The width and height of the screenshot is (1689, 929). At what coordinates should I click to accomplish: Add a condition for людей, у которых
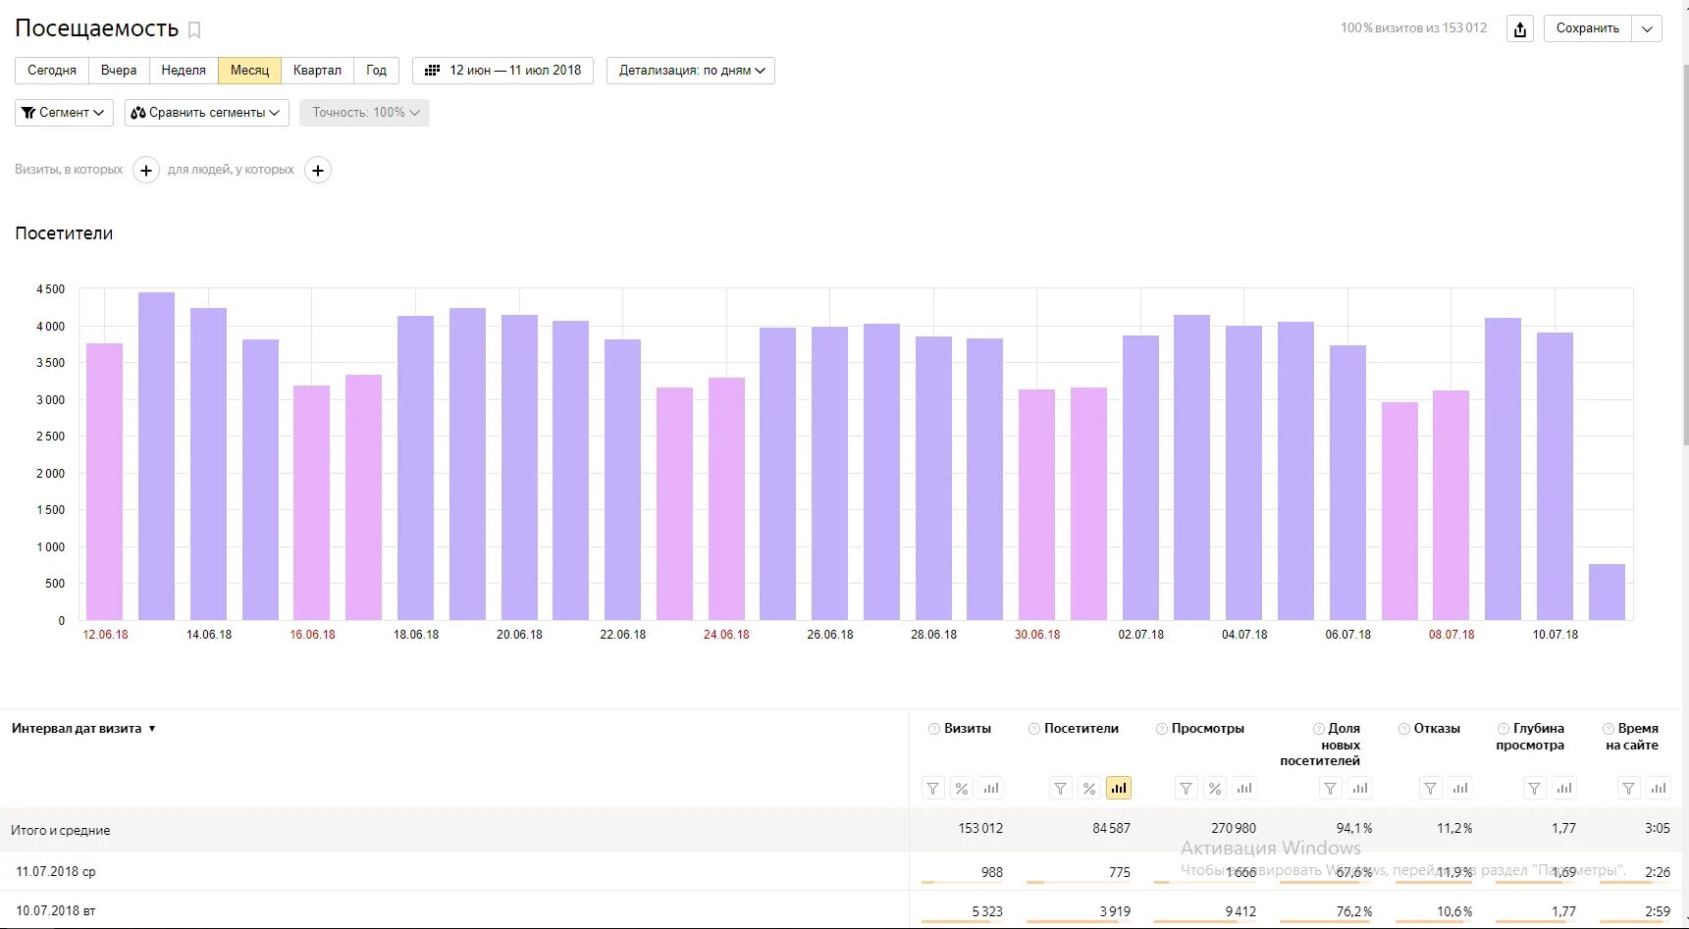pos(318,171)
